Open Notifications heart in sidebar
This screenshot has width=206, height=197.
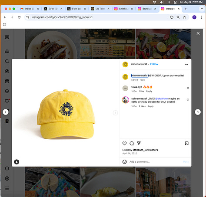coord(7,101)
